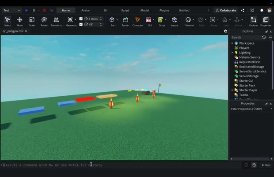Screen dimensions: 274x177
Task: Activate the Transform tool
Action: tap(56, 22)
